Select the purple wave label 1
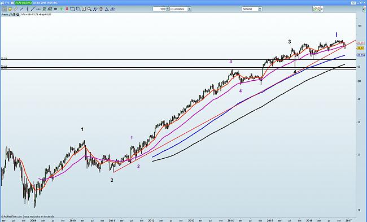 tap(132, 138)
